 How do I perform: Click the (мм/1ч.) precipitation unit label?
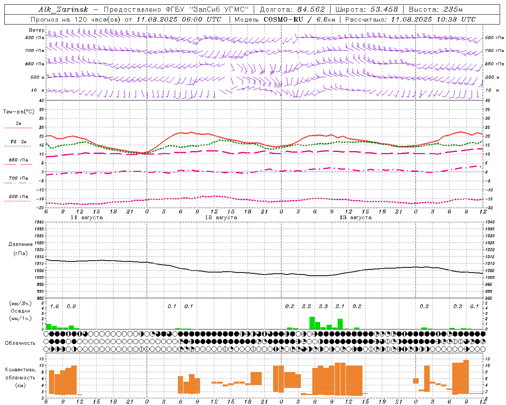[x=21, y=318]
